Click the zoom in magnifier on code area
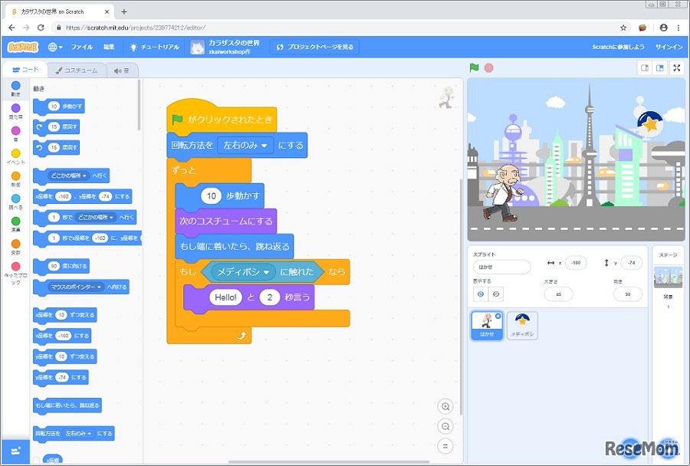This screenshot has width=690, height=466. pyautogui.click(x=445, y=407)
